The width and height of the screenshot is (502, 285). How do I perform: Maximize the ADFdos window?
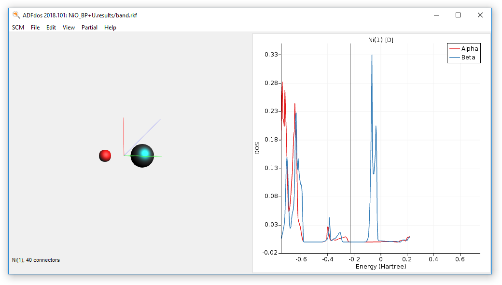point(458,15)
